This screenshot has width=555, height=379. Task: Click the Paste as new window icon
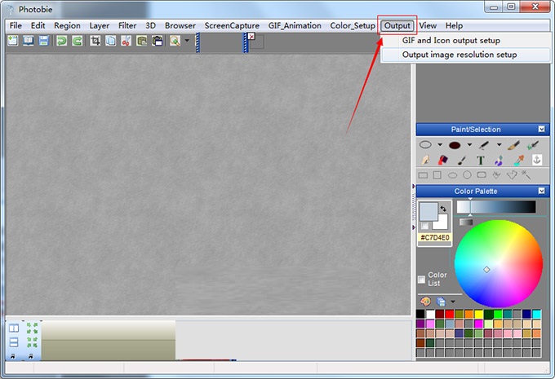(158, 41)
